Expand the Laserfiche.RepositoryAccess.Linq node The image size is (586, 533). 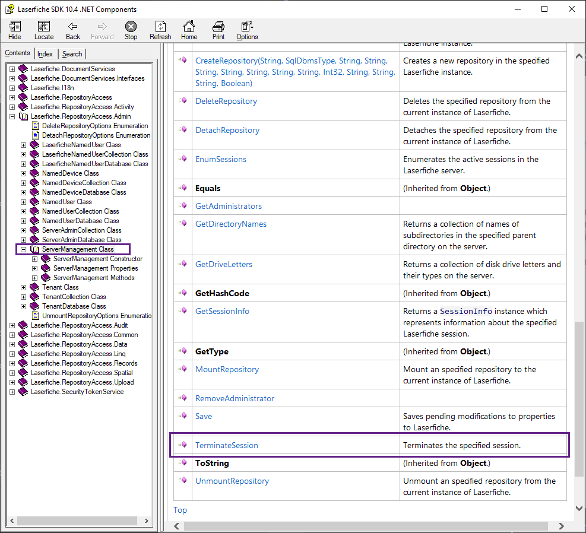[x=12, y=354]
